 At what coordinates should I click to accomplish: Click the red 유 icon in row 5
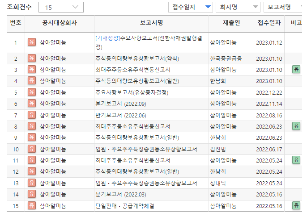[32, 92]
